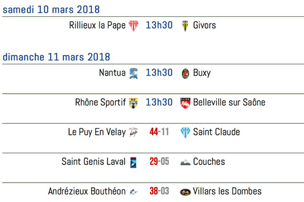Open the Andrézieux Bouthéon team name link
304x202 pixels.
coord(86,191)
